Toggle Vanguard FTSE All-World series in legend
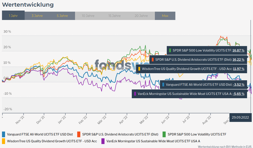The width and height of the screenshot is (253, 148). pos(41,134)
